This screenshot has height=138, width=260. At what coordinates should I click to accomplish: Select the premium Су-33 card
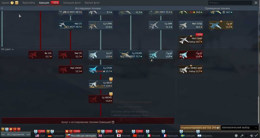[x=191, y=55]
